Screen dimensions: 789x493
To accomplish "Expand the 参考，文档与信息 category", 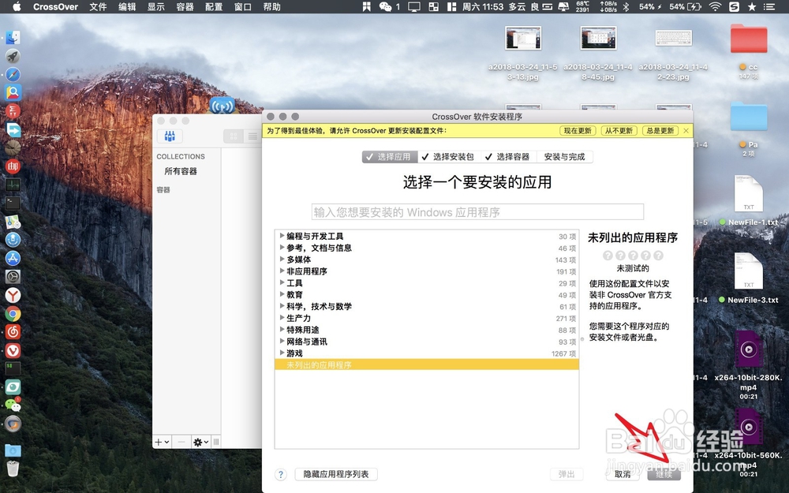I will (x=282, y=247).
